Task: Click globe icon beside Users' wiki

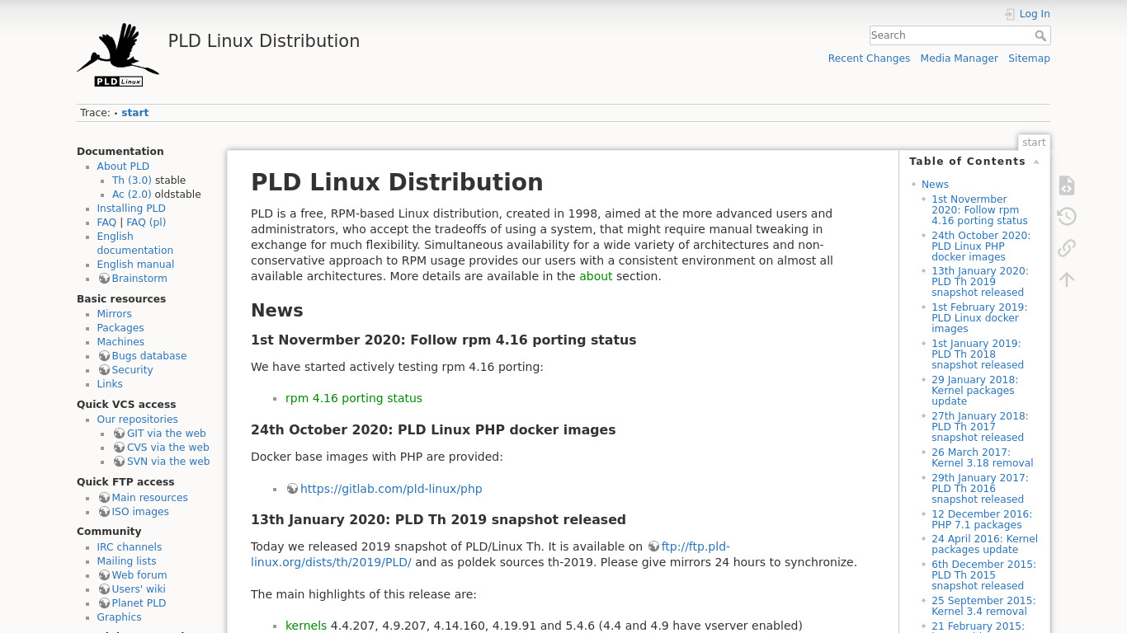Action: pyautogui.click(x=104, y=589)
